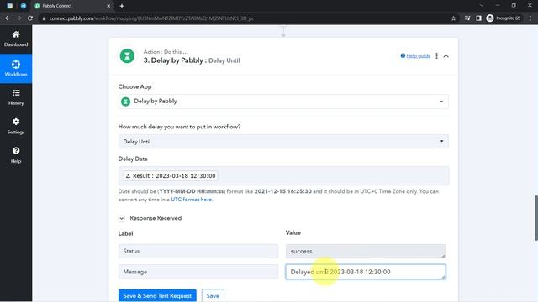Bookmark this page with the star
The image size is (538, 302).
point(453,18)
